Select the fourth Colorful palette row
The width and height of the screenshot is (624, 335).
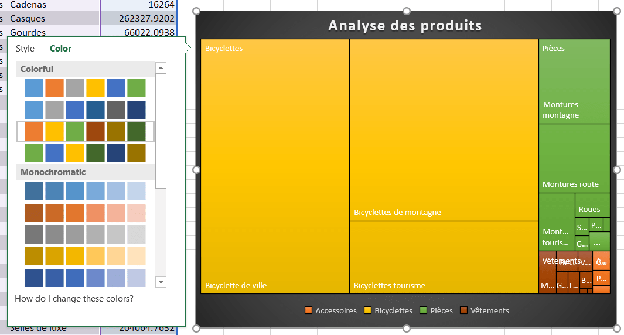85,153
